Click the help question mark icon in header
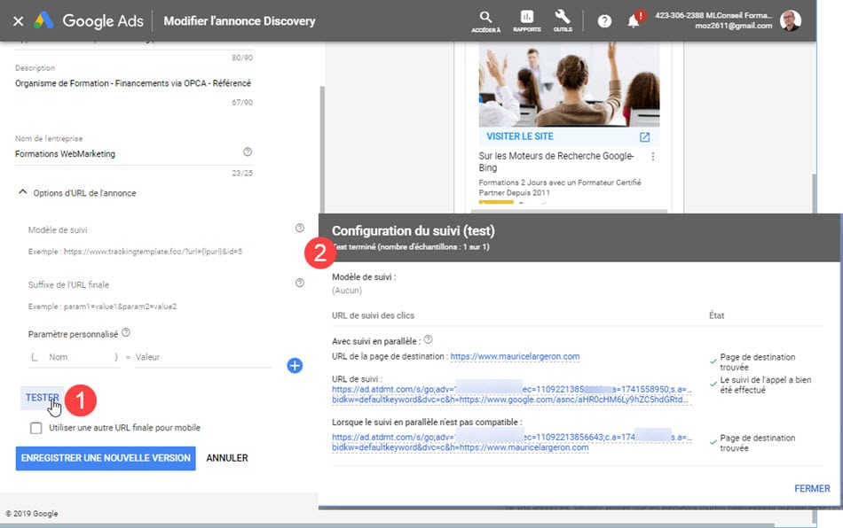Viewport: 843px width, 528px height. (604, 20)
